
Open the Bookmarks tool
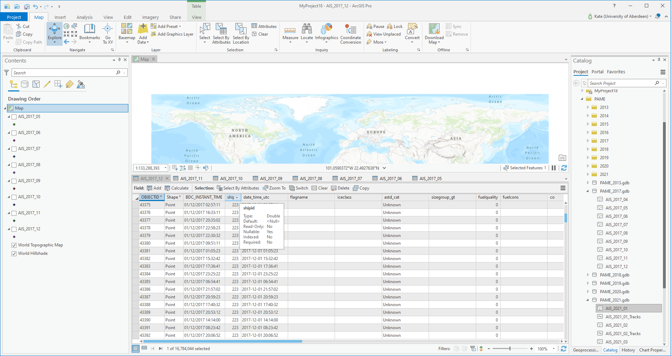pyautogui.click(x=90, y=30)
